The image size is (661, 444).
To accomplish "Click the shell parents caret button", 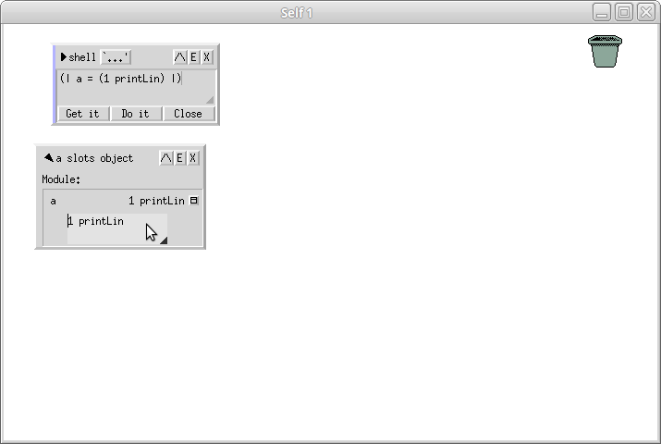I will [x=179, y=57].
